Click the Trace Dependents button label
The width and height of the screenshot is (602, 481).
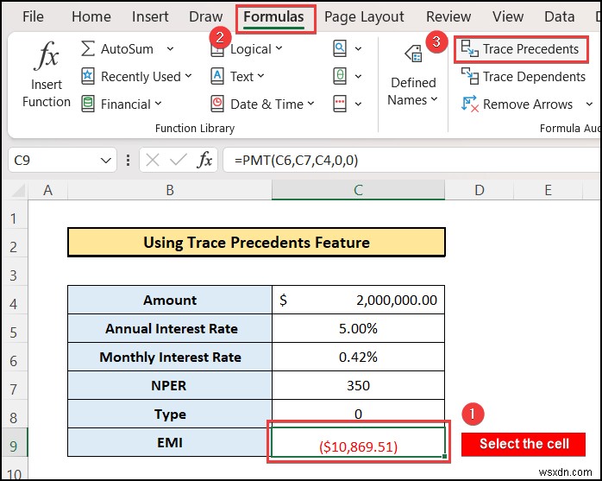coord(534,77)
